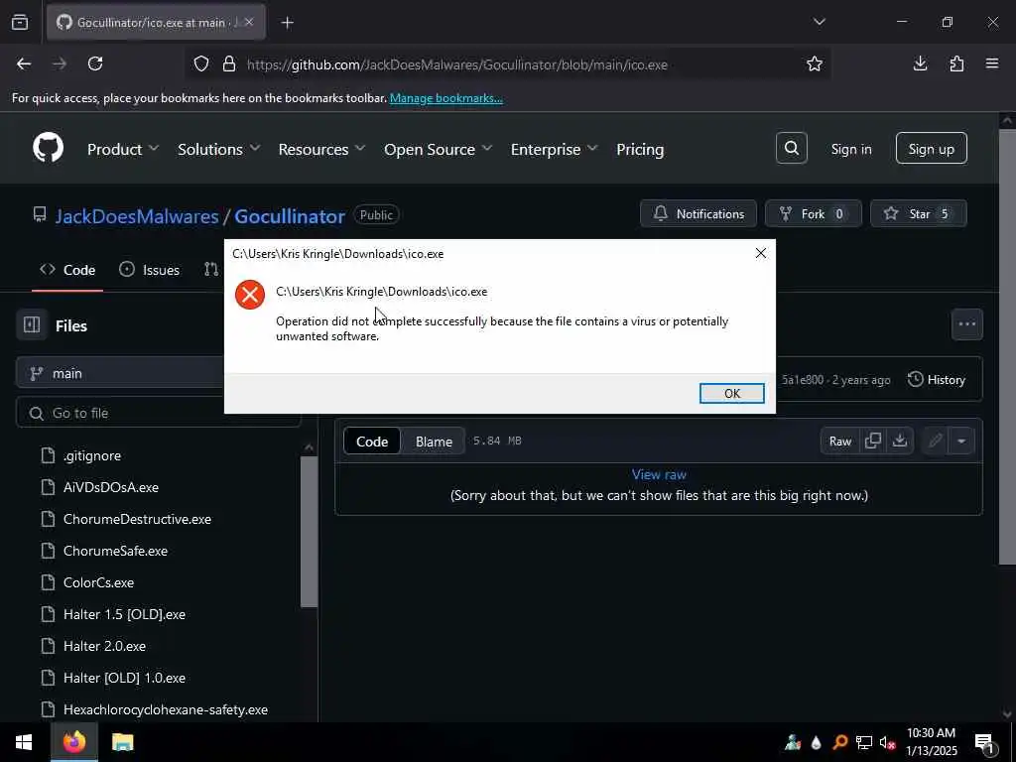Open .gitignore in file tree

point(92,455)
